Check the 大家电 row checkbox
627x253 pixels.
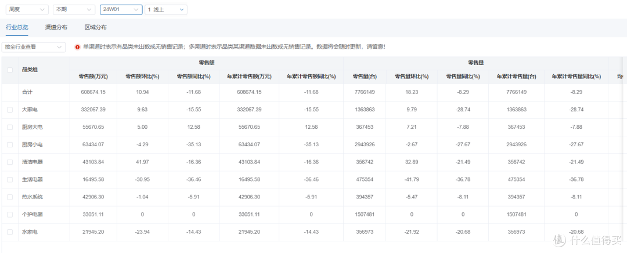click(10, 110)
